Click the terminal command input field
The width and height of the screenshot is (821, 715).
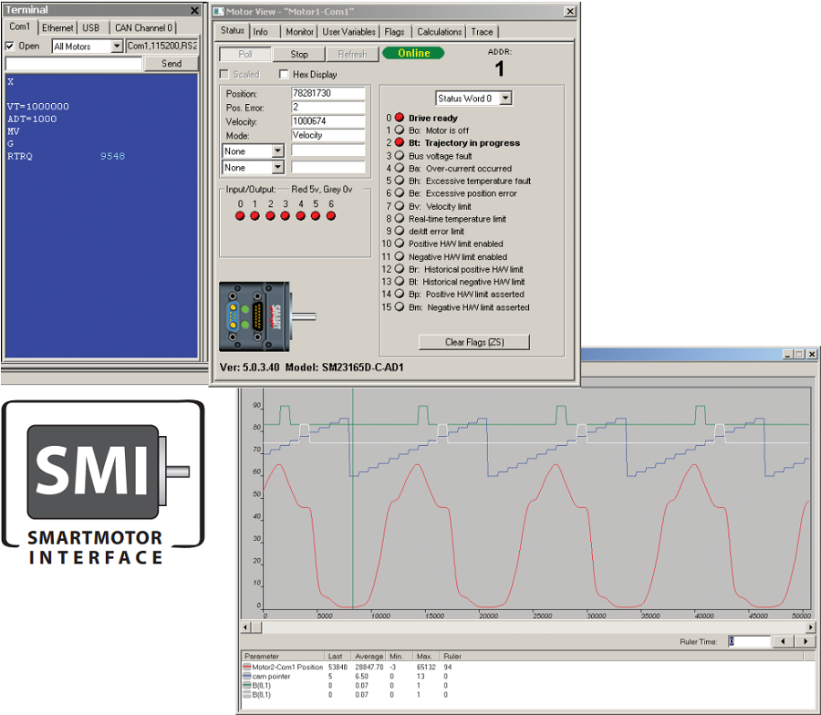pyautogui.click(x=74, y=64)
